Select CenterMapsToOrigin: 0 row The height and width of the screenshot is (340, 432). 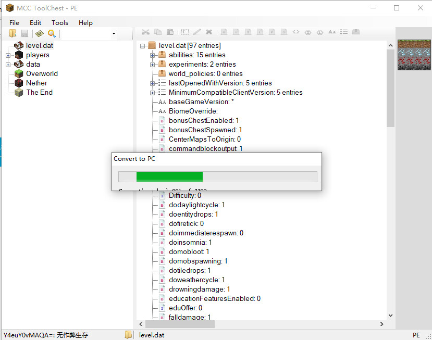click(205, 139)
